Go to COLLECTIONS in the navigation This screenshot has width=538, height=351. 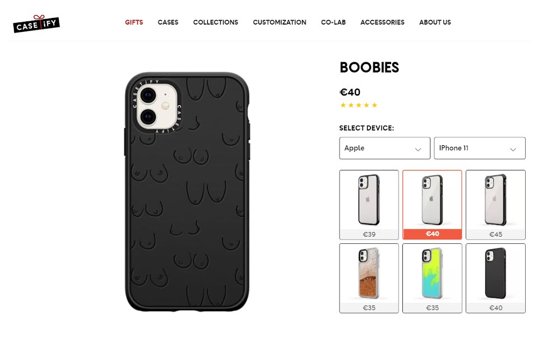[215, 22]
